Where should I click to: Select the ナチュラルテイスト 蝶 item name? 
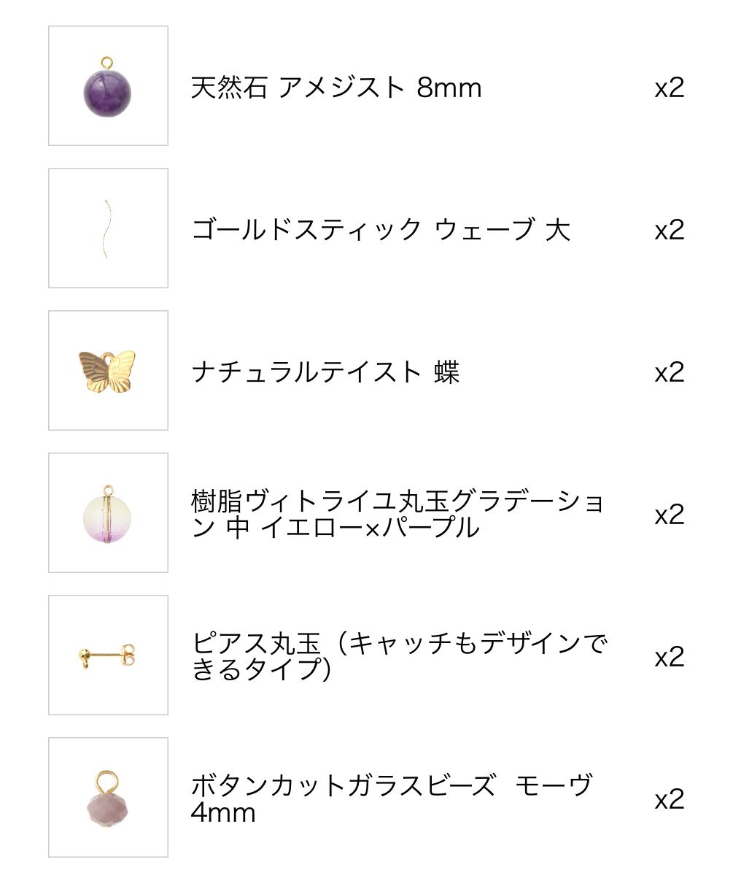coord(325,372)
